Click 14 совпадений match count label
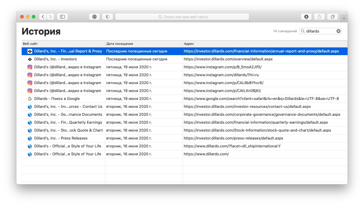The image size is (364, 206). point(285,31)
